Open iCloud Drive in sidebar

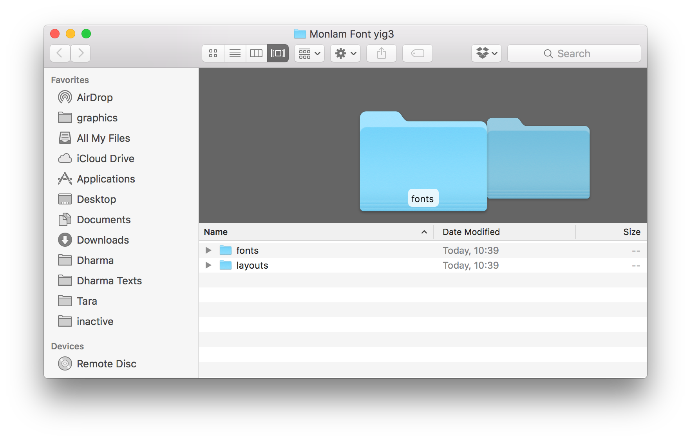point(121,158)
